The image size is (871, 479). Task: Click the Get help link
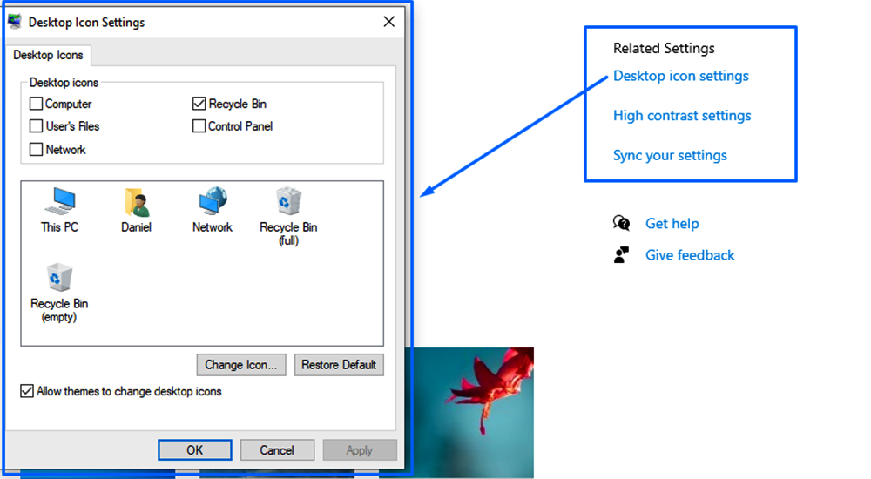tap(672, 223)
